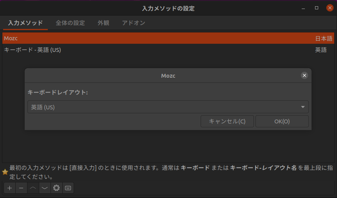
Task: Open the 英語 (US) keyboard layout dropdown
Action: point(168,107)
